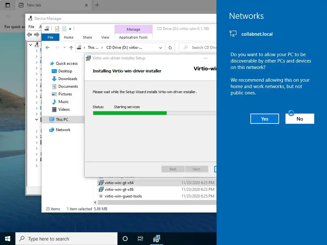The image size is (327, 245).
Task: Click No in Networks panel
Action: pyautogui.click(x=300, y=119)
